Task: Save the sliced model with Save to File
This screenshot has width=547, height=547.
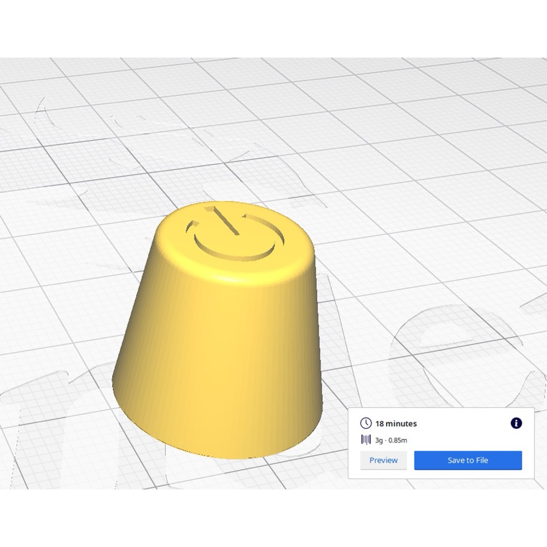Action: point(468,460)
